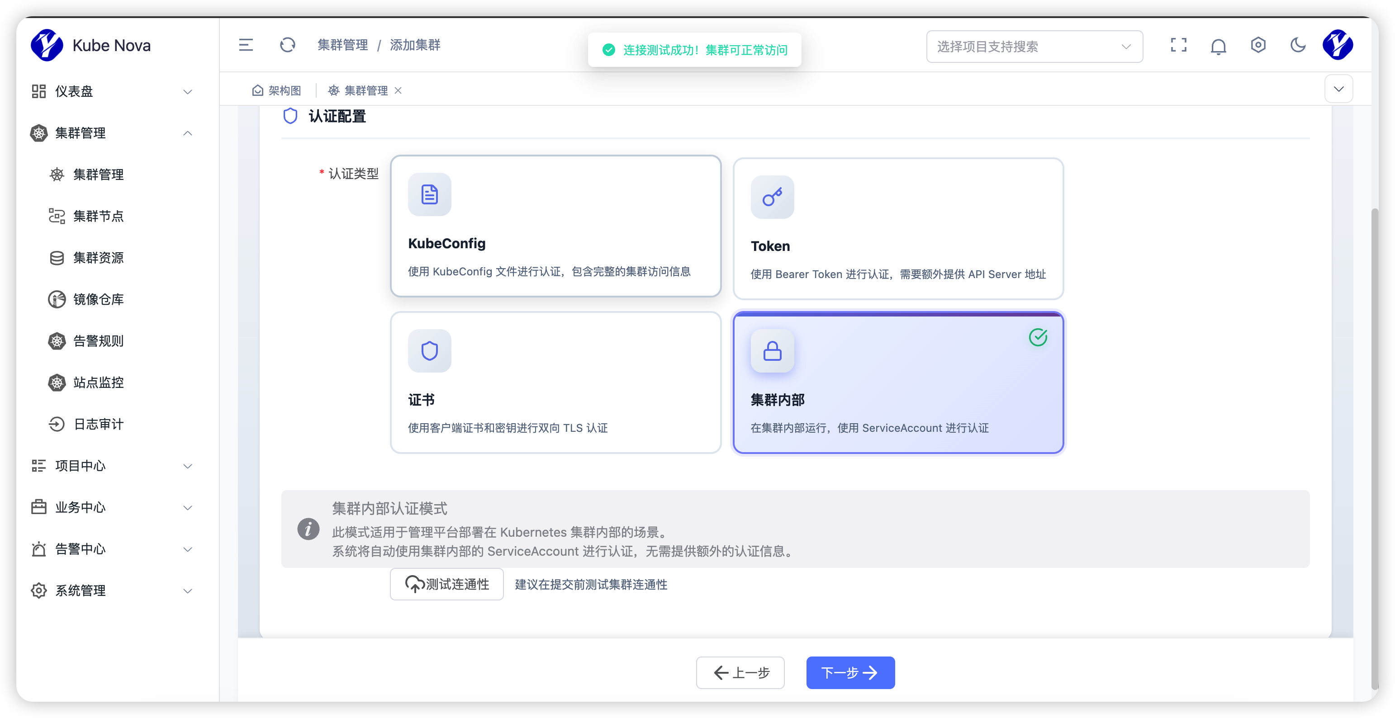1395x718 pixels.
Task: Click the 下一步 button
Action: coord(849,672)
